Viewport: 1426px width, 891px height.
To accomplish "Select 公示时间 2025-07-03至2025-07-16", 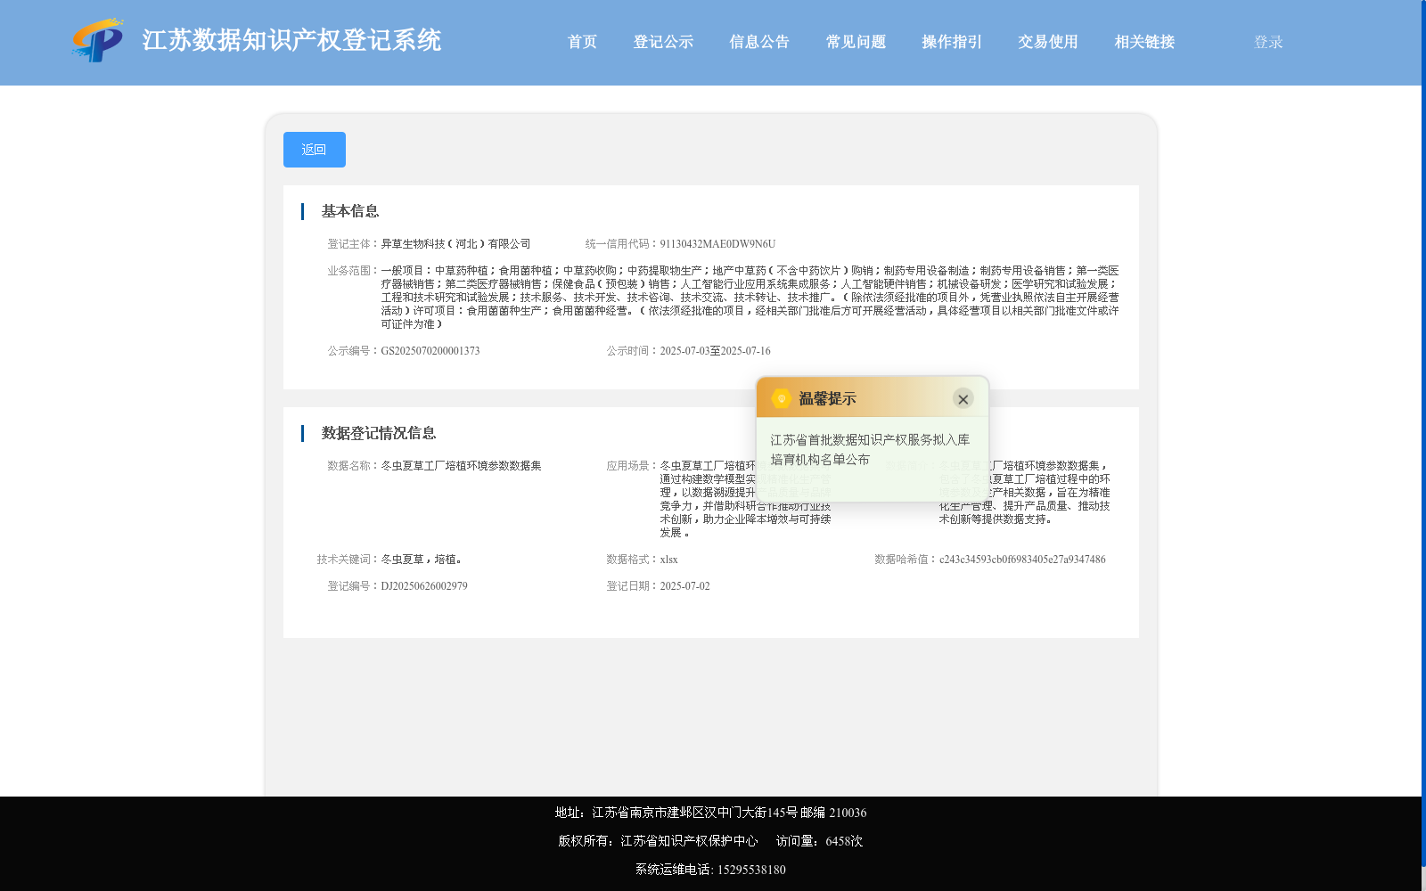I will point(715,351).
